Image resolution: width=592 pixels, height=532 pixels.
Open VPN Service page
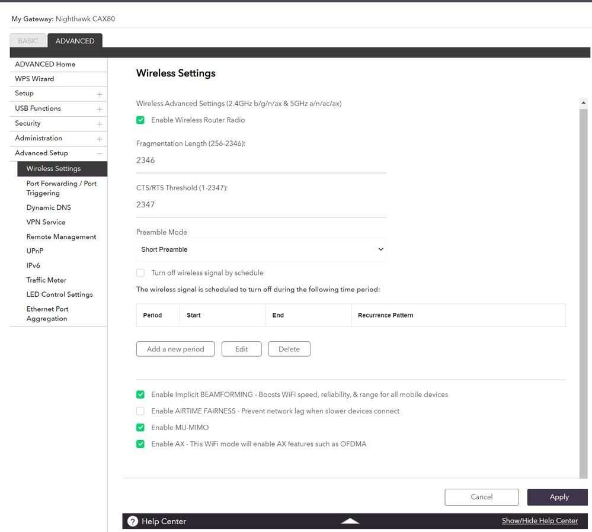[x=46, y=222]
